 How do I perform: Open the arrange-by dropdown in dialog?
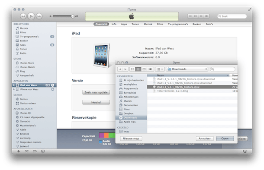(160, 69)
